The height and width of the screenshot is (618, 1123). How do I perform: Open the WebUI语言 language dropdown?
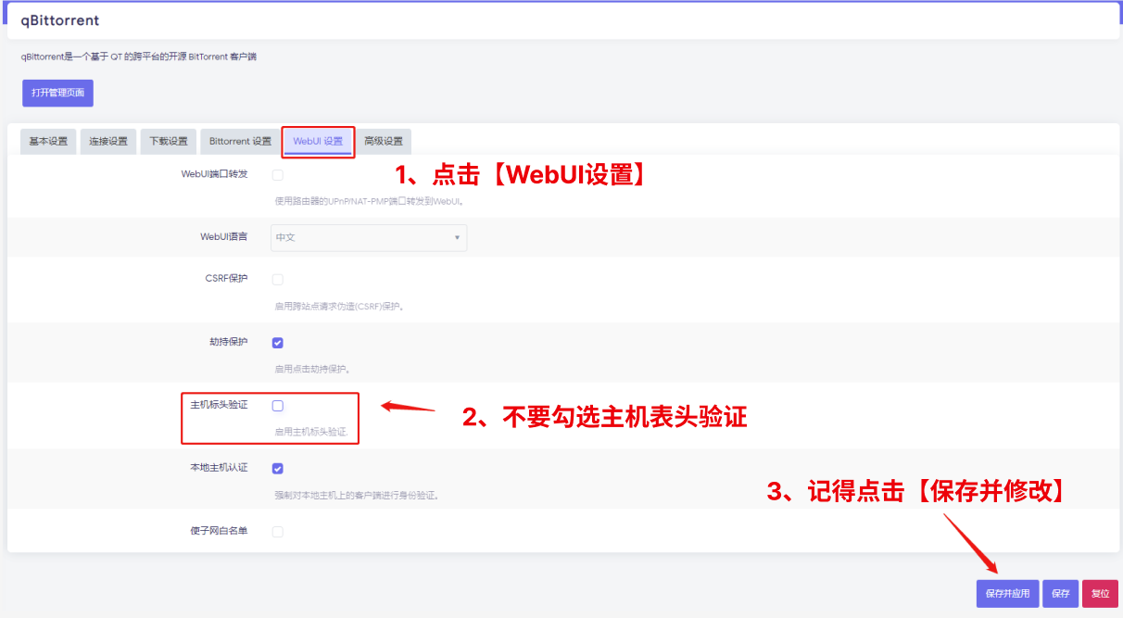pyautogui.click(x=369, y=237)
